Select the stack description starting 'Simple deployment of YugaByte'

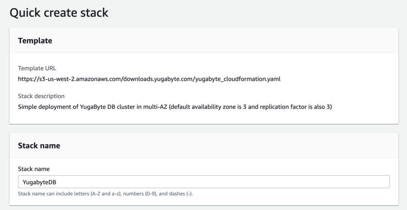(x=175, y=107)
